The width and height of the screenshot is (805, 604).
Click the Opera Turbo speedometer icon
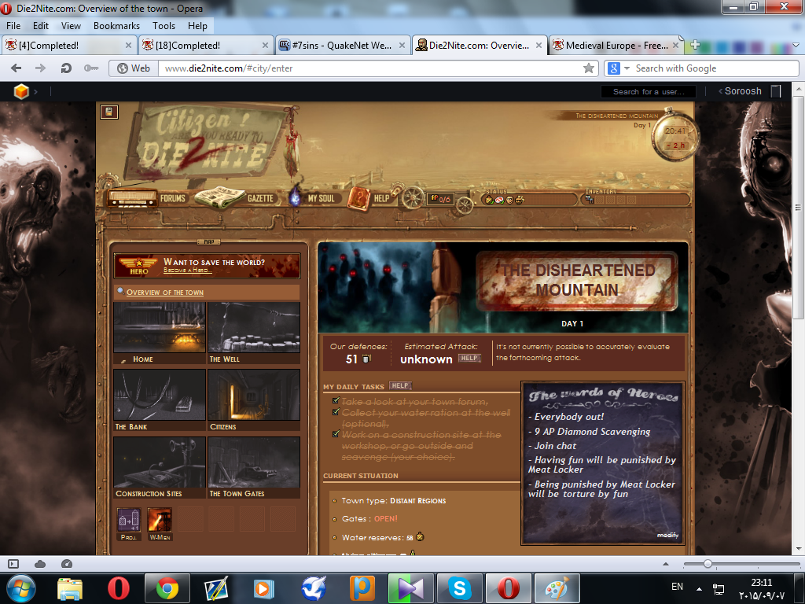pos(67,564)
